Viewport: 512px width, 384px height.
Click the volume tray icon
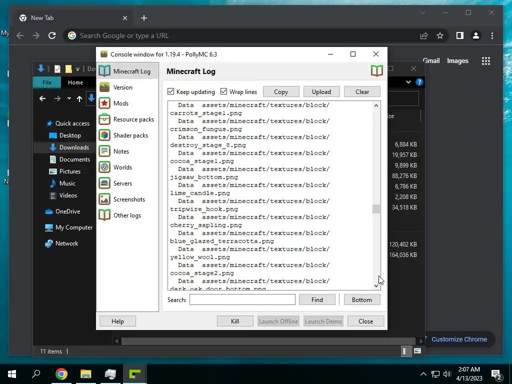coord(447,374)
